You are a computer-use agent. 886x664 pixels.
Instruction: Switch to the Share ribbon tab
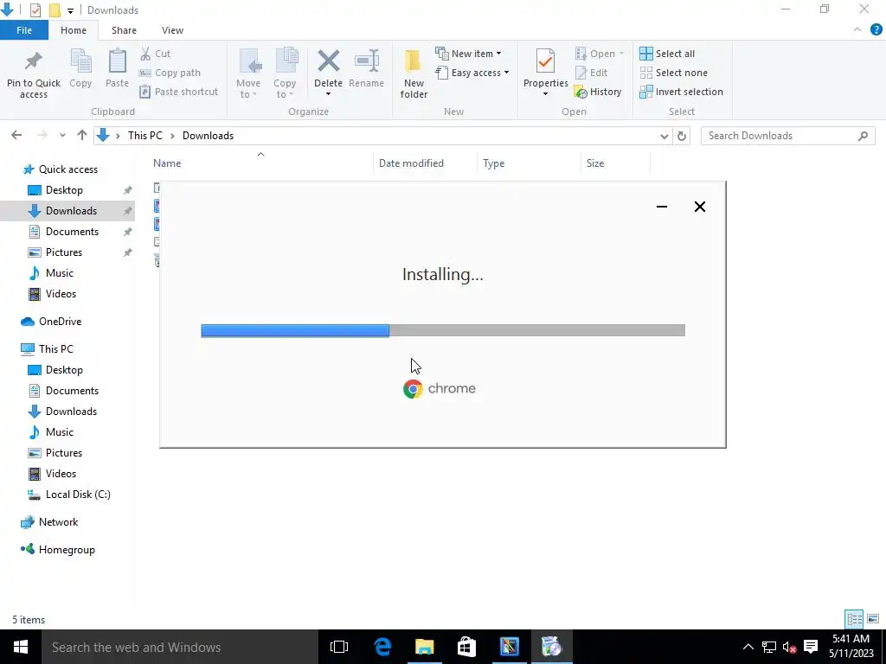click(x=124, y=30)
